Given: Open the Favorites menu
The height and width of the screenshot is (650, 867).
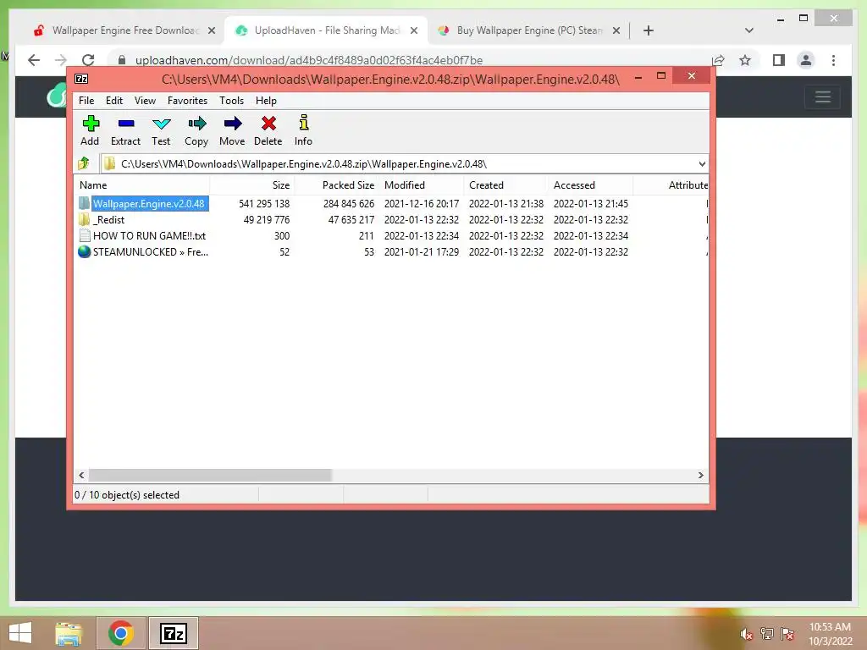Looking at the screenshot, I should tap(187, 101).
